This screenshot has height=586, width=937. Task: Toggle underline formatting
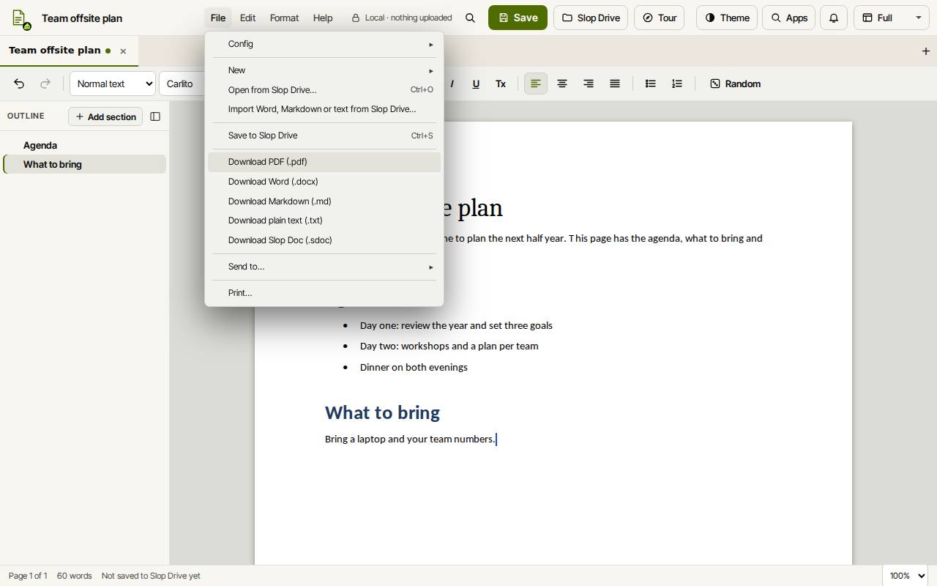[x=476, y=84]
